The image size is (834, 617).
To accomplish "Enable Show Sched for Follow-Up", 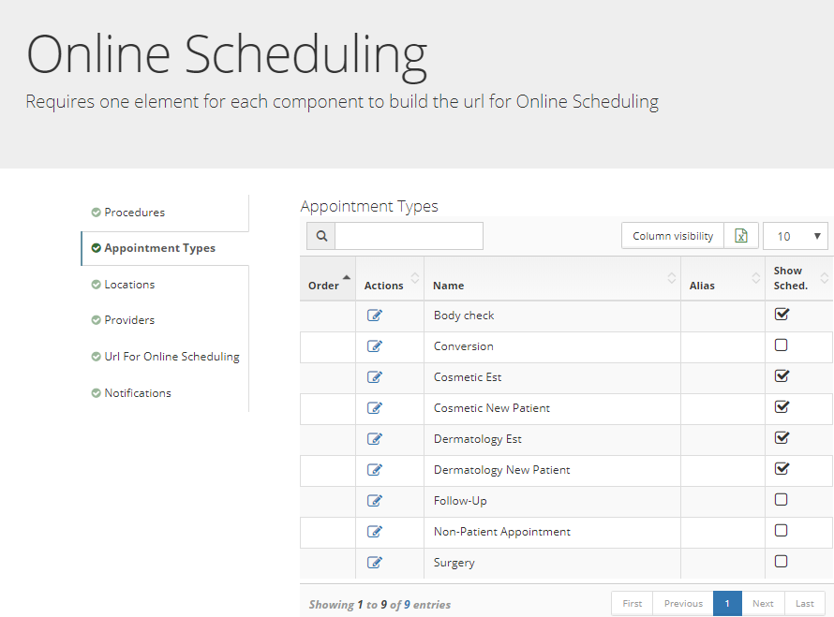I will point(782,499).
